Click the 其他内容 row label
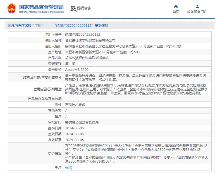The image size is (215, 174). 55,111
